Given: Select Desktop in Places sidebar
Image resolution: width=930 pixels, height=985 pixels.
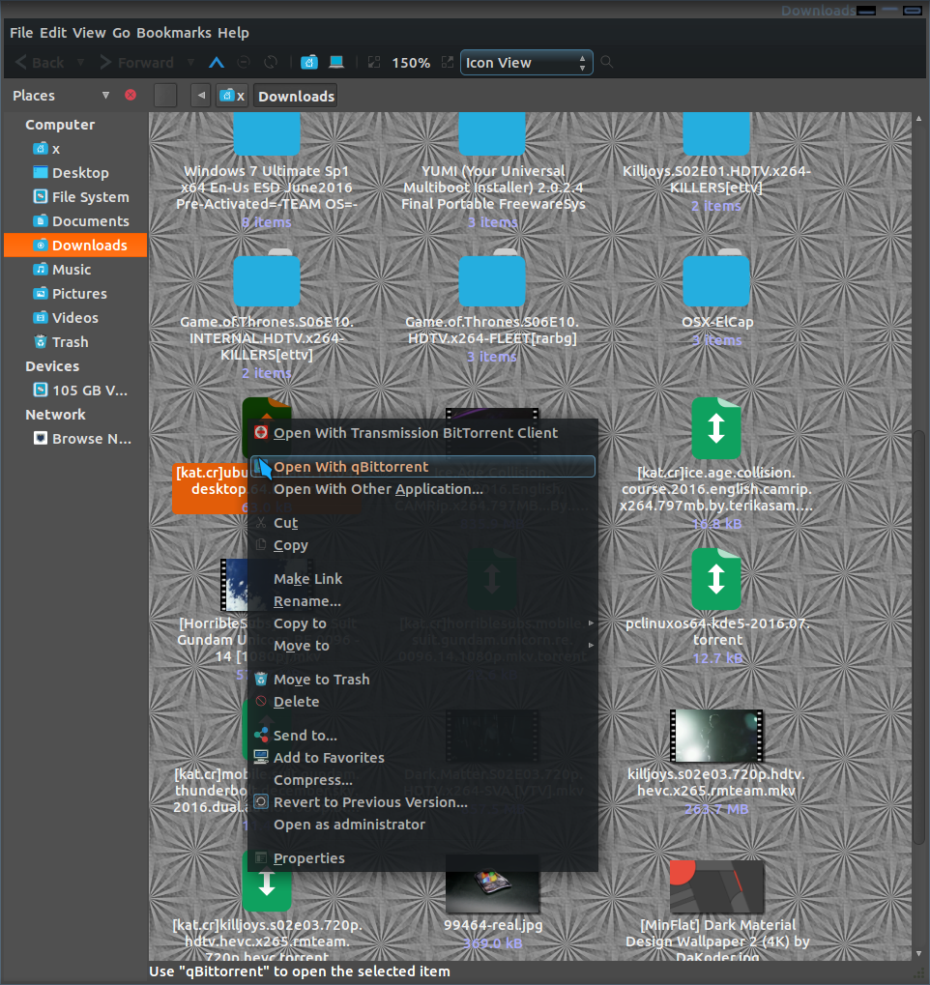Looking at the screenshot, I should click(75, 173).
